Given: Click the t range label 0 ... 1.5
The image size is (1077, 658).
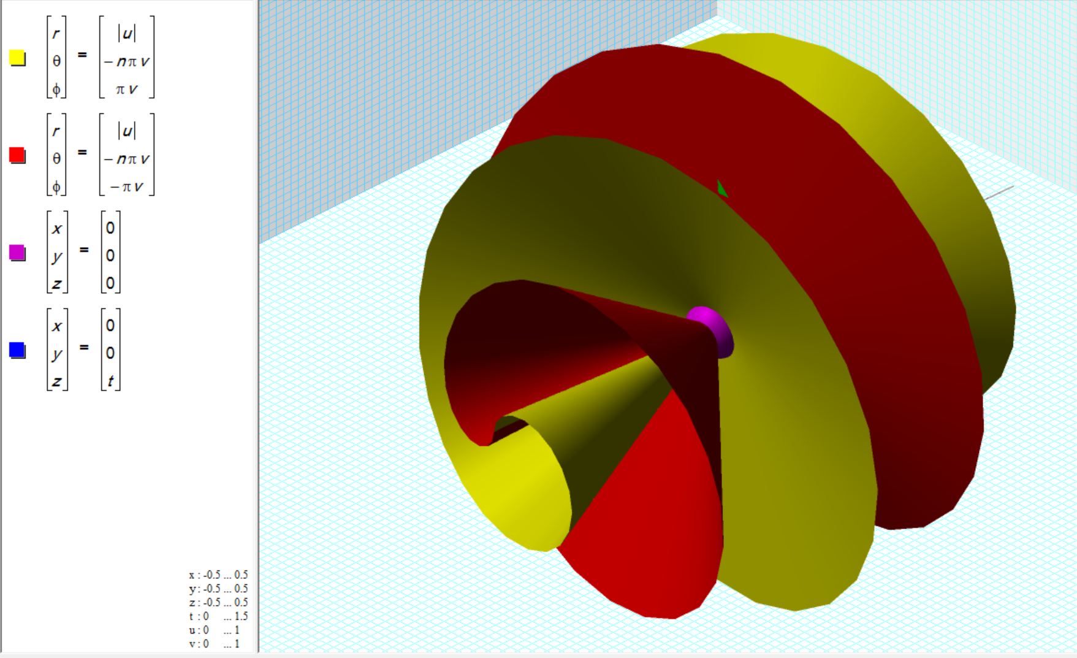Looking at the screenshot, I should 218,616.
